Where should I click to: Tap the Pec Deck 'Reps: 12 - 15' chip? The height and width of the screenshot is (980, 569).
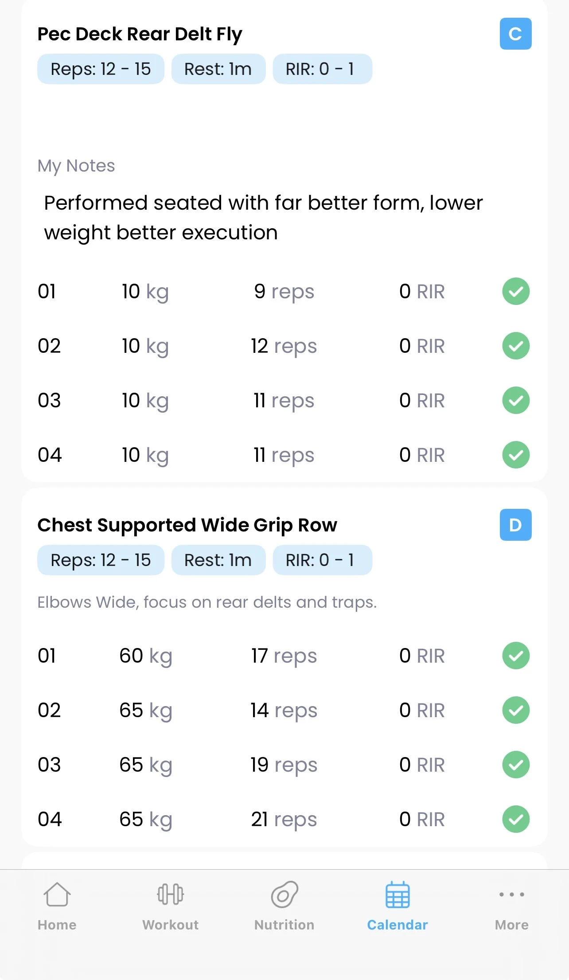(101, 69)
